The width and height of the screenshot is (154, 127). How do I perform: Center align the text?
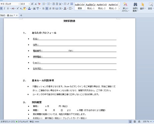pos(47,8)
